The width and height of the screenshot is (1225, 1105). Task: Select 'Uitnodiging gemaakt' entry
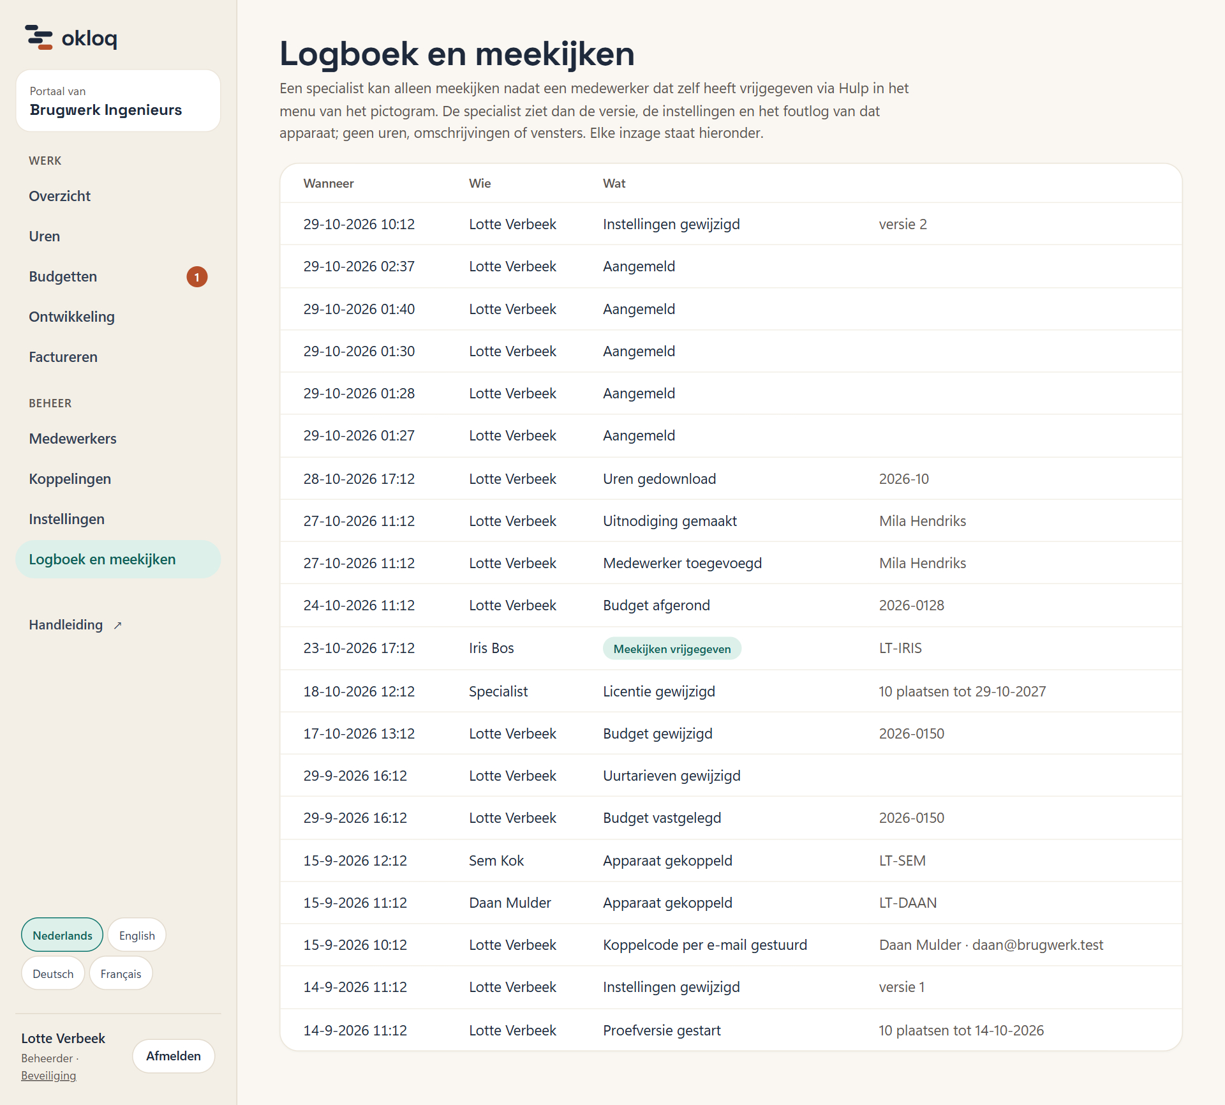pos(670,521)
